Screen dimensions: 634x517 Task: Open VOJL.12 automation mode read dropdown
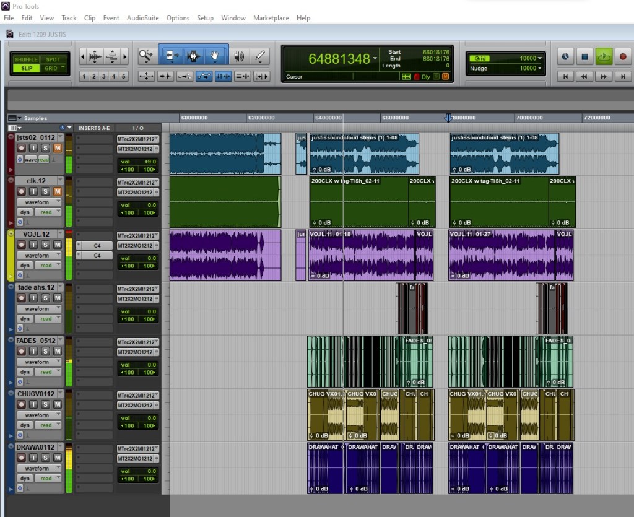pyautogui.click(x=46, y=266)
